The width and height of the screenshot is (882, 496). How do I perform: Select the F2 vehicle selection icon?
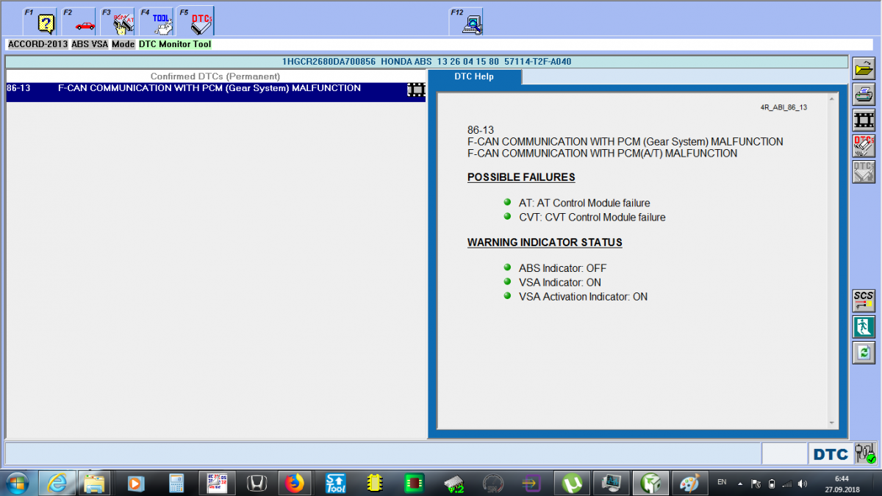pyautogui.click(x=79, y=21)
